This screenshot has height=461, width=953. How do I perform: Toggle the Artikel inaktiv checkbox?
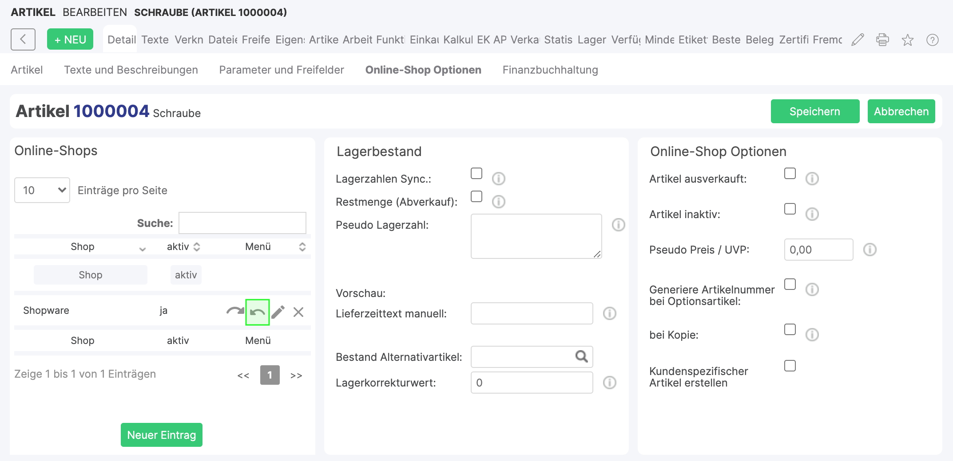tap(790, 209)
